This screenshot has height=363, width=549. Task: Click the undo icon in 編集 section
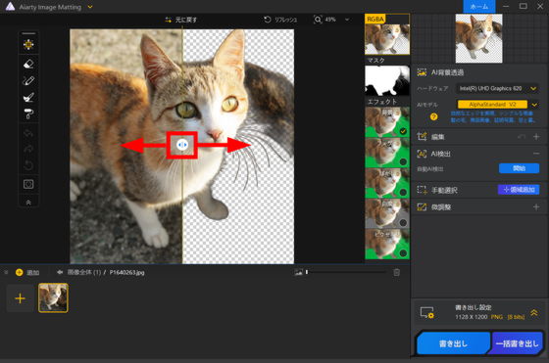(x=522, y=137)
